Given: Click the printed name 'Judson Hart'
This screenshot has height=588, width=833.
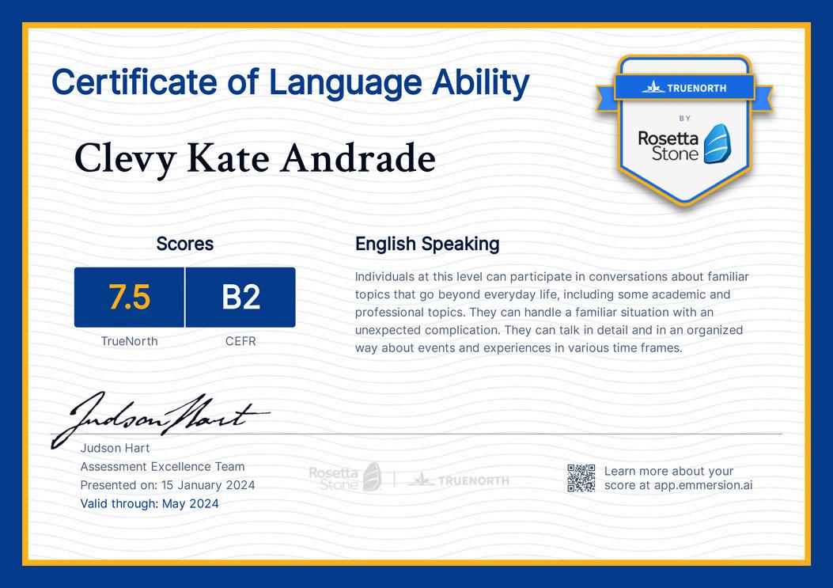Looking at the screenshot, I should click(x=115, y=448).
